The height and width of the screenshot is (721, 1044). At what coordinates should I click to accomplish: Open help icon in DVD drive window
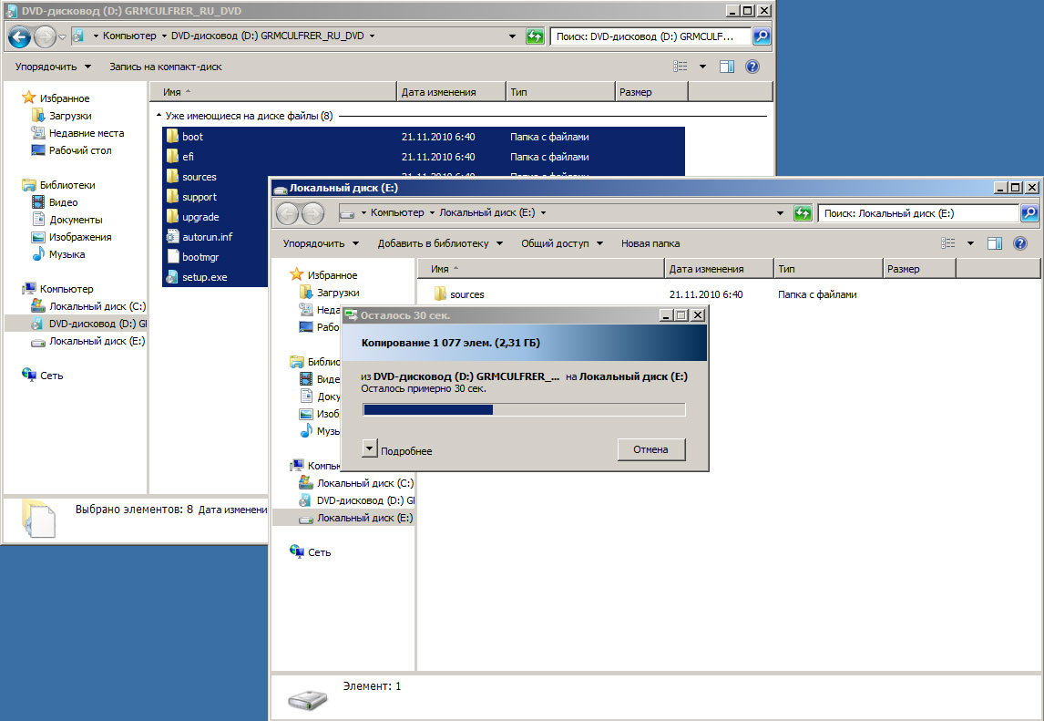pos(752,67)
